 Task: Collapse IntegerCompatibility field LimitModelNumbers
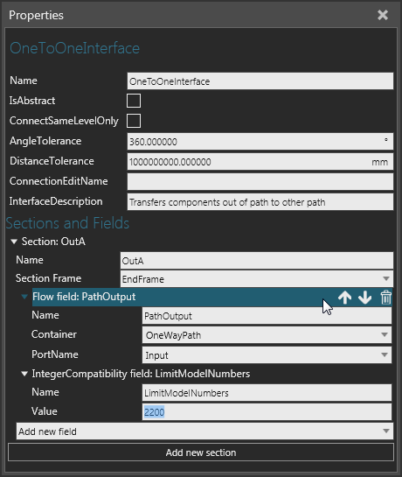[x=24, y=374]
